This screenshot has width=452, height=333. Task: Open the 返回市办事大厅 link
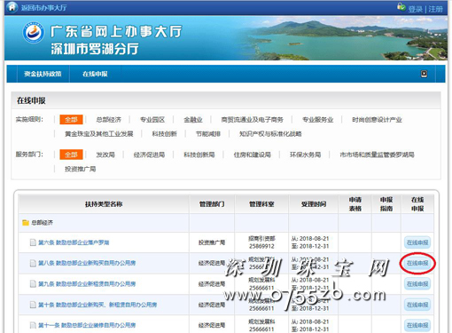point(43,8)
